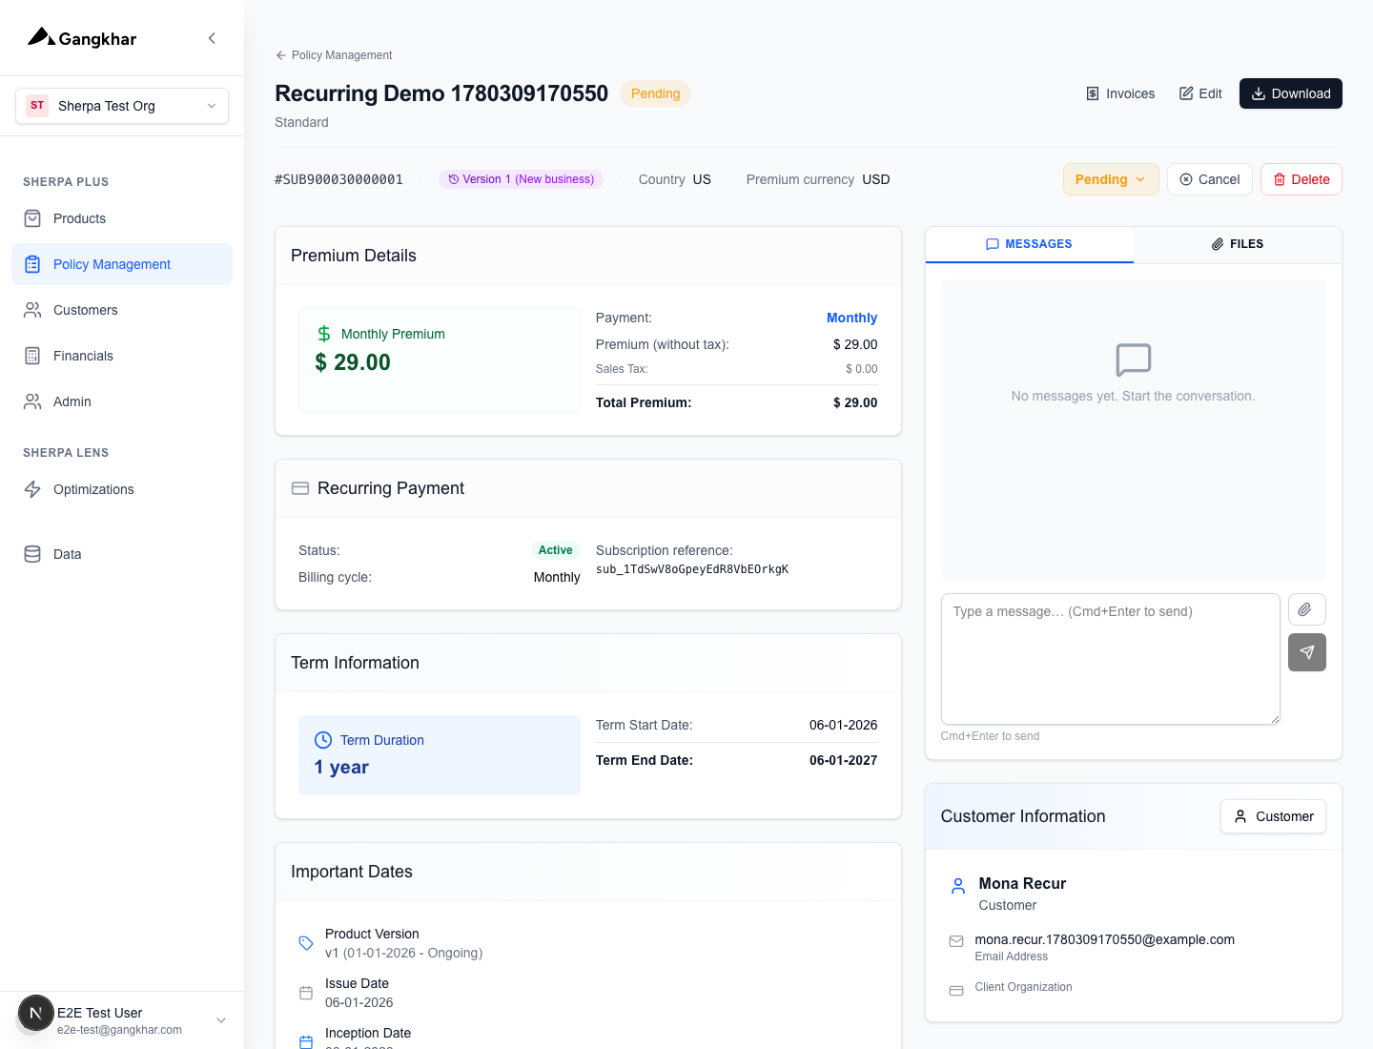Click the Gangkhar logo

[82, 38]
